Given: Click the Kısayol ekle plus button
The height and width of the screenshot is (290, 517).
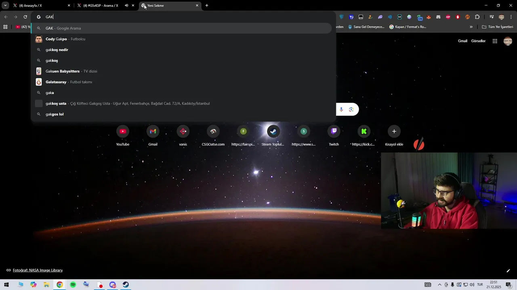Looking at the screenshot, I should pos(394,131).
